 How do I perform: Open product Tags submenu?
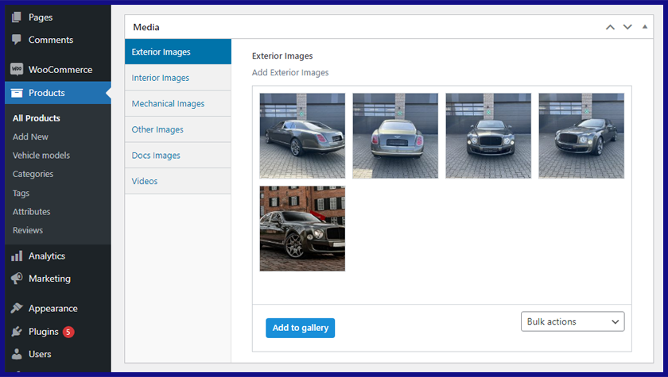pyautogui.click(x=21, y=194)
